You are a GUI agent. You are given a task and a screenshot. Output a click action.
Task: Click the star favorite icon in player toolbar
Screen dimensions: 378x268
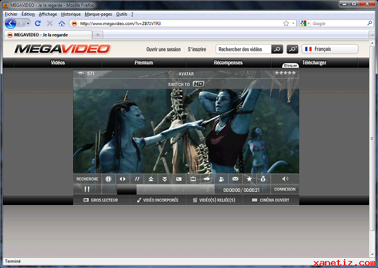coord(249,179)
